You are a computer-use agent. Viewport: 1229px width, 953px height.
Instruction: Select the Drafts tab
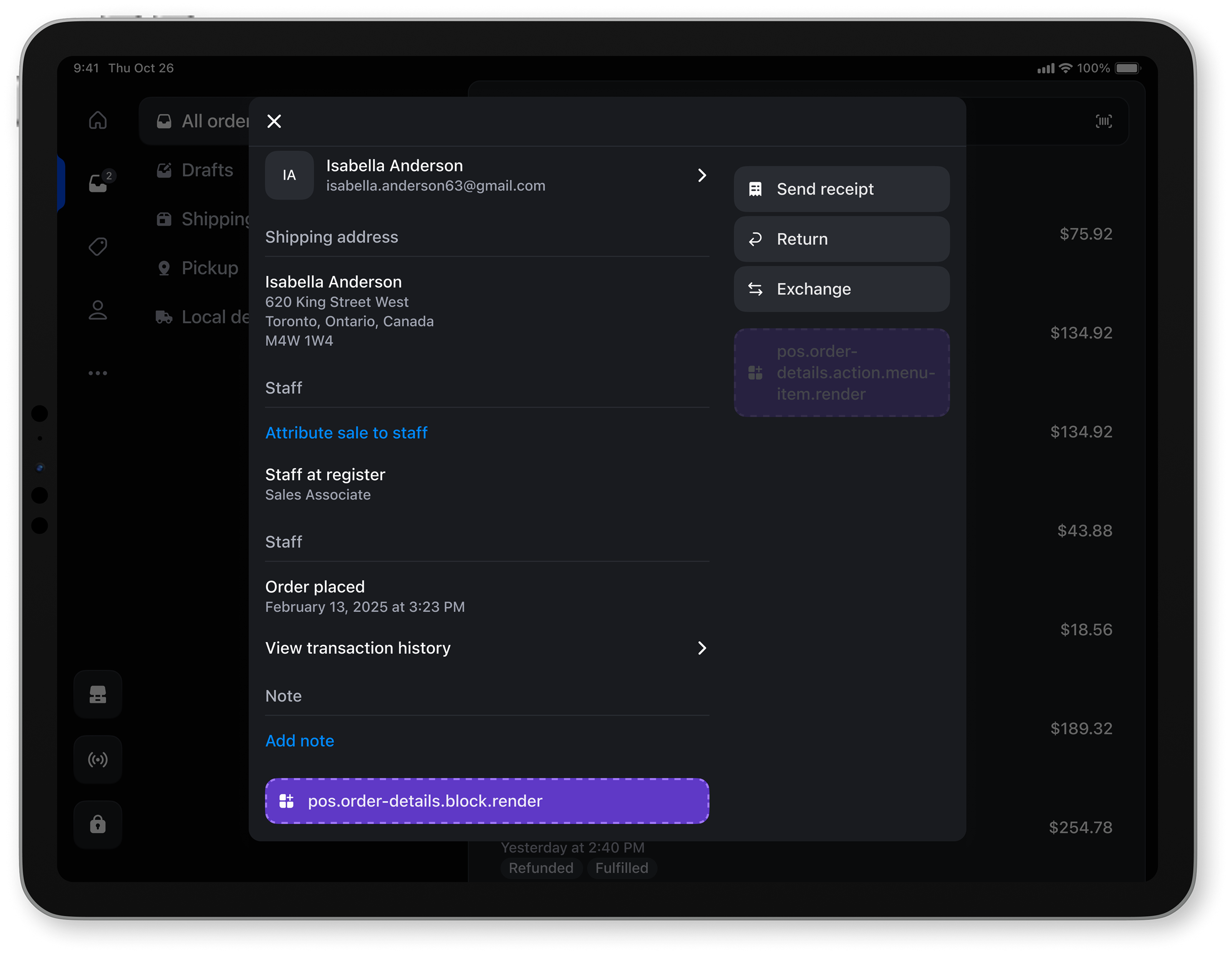coord(195,170)
